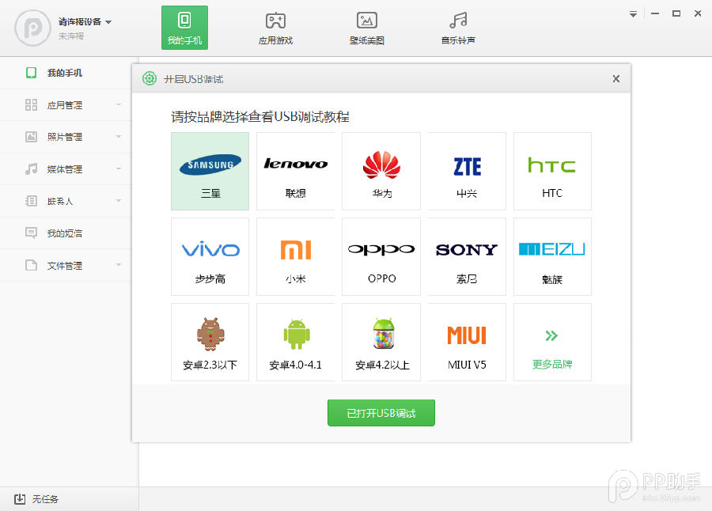Select the Samsung brand tile
Screen dimensions: 712x511
pyautogui.click(x=210, y=171)
